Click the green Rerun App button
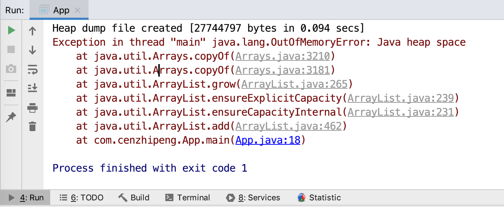Image resolution: width=504 pixels, height=207 pixels. tap(11, 30)
